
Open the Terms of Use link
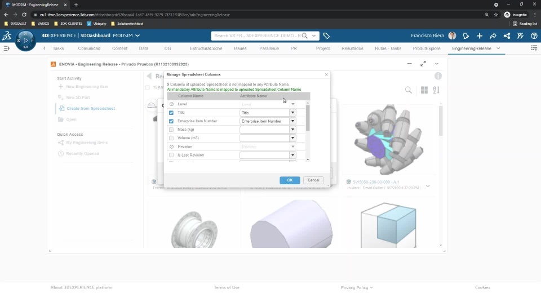227,287
